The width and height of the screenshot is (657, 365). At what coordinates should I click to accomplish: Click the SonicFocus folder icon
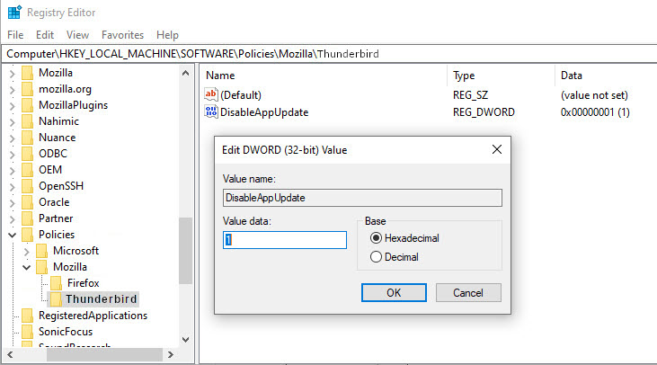(27, 332)
